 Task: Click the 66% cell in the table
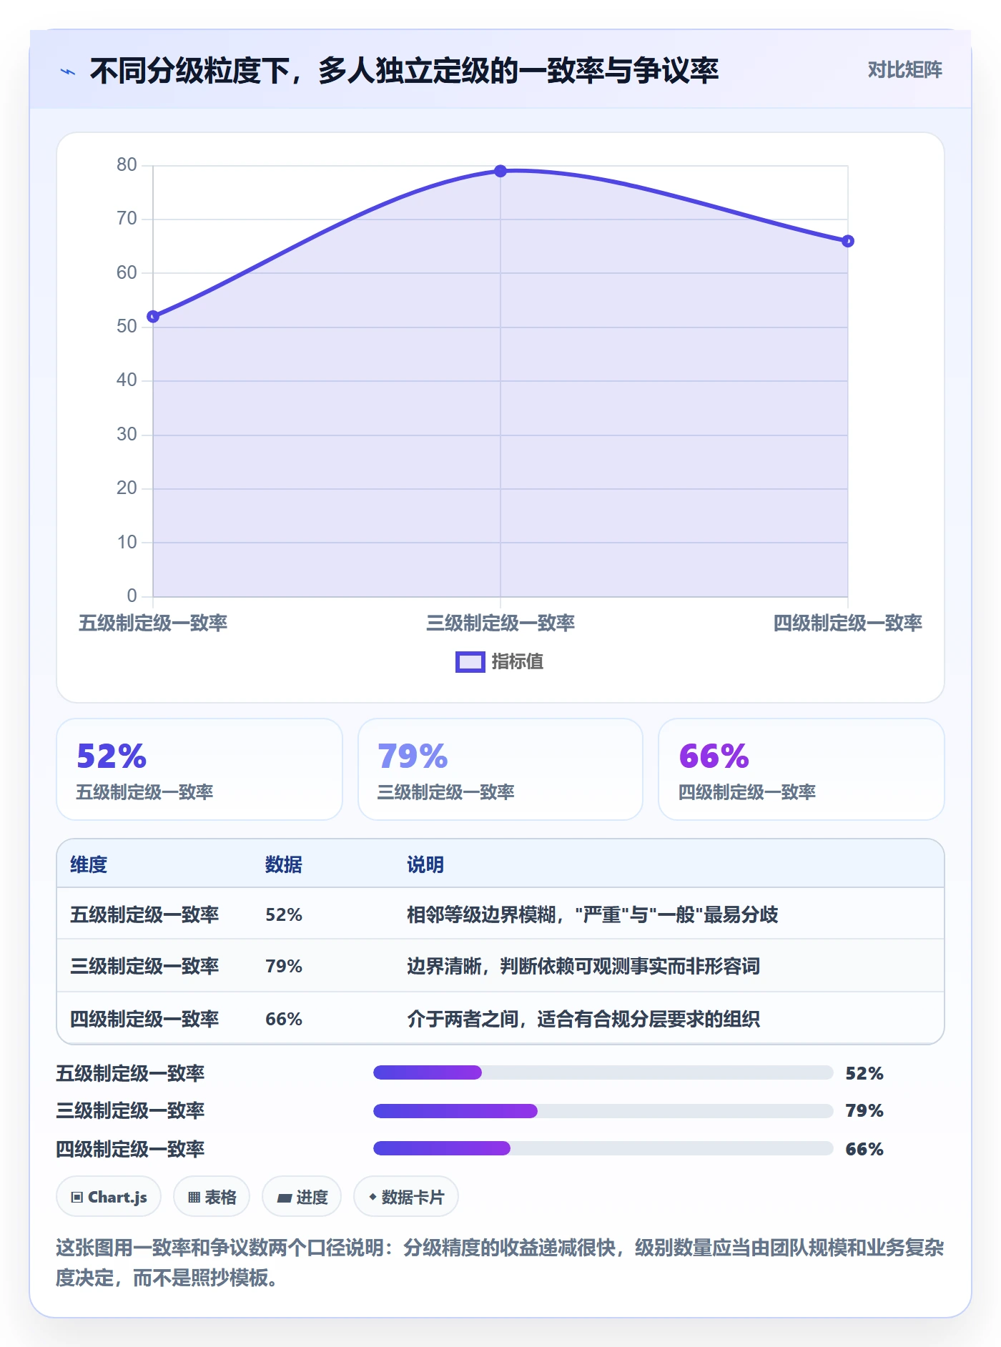click(x=284, y=1019)
